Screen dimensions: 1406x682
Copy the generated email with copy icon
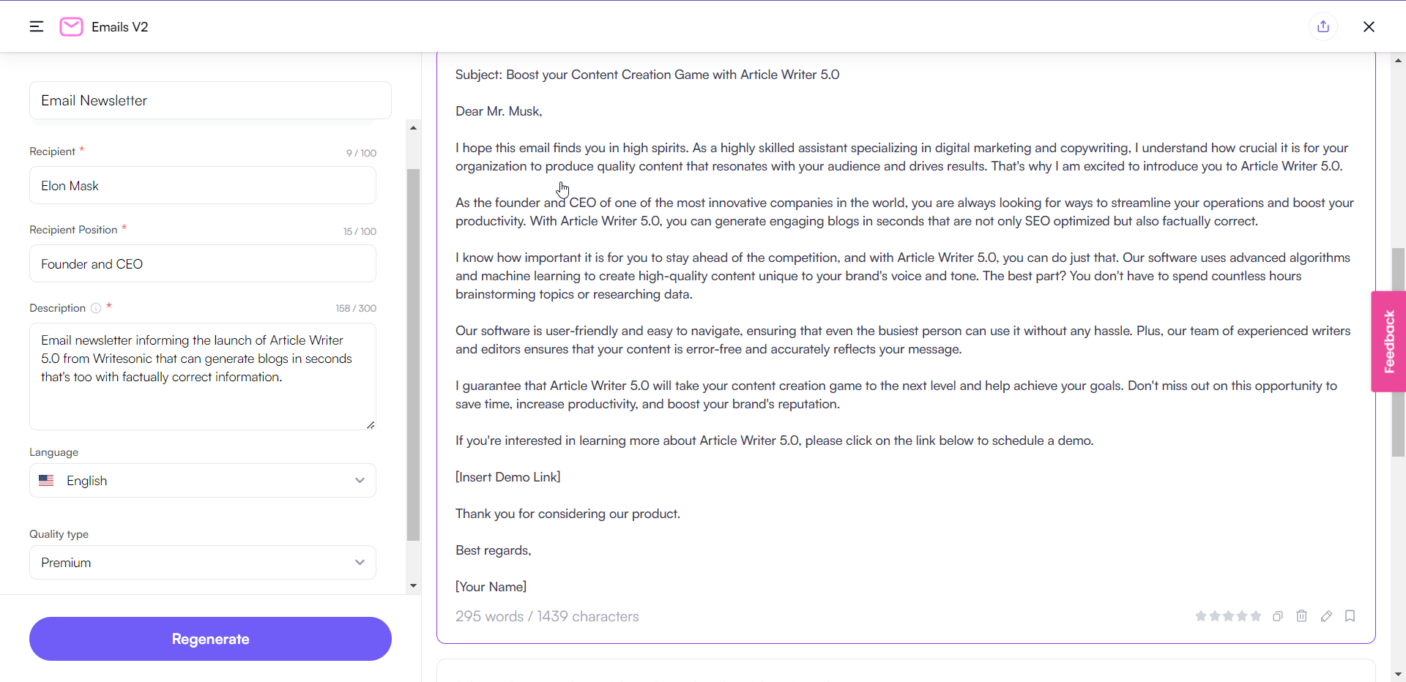[1277, 616]
